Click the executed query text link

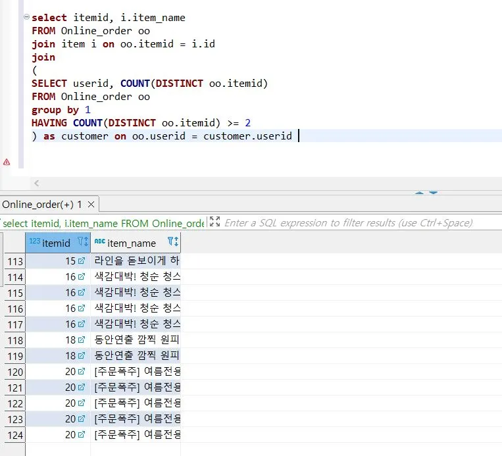[x=103, y=223]
